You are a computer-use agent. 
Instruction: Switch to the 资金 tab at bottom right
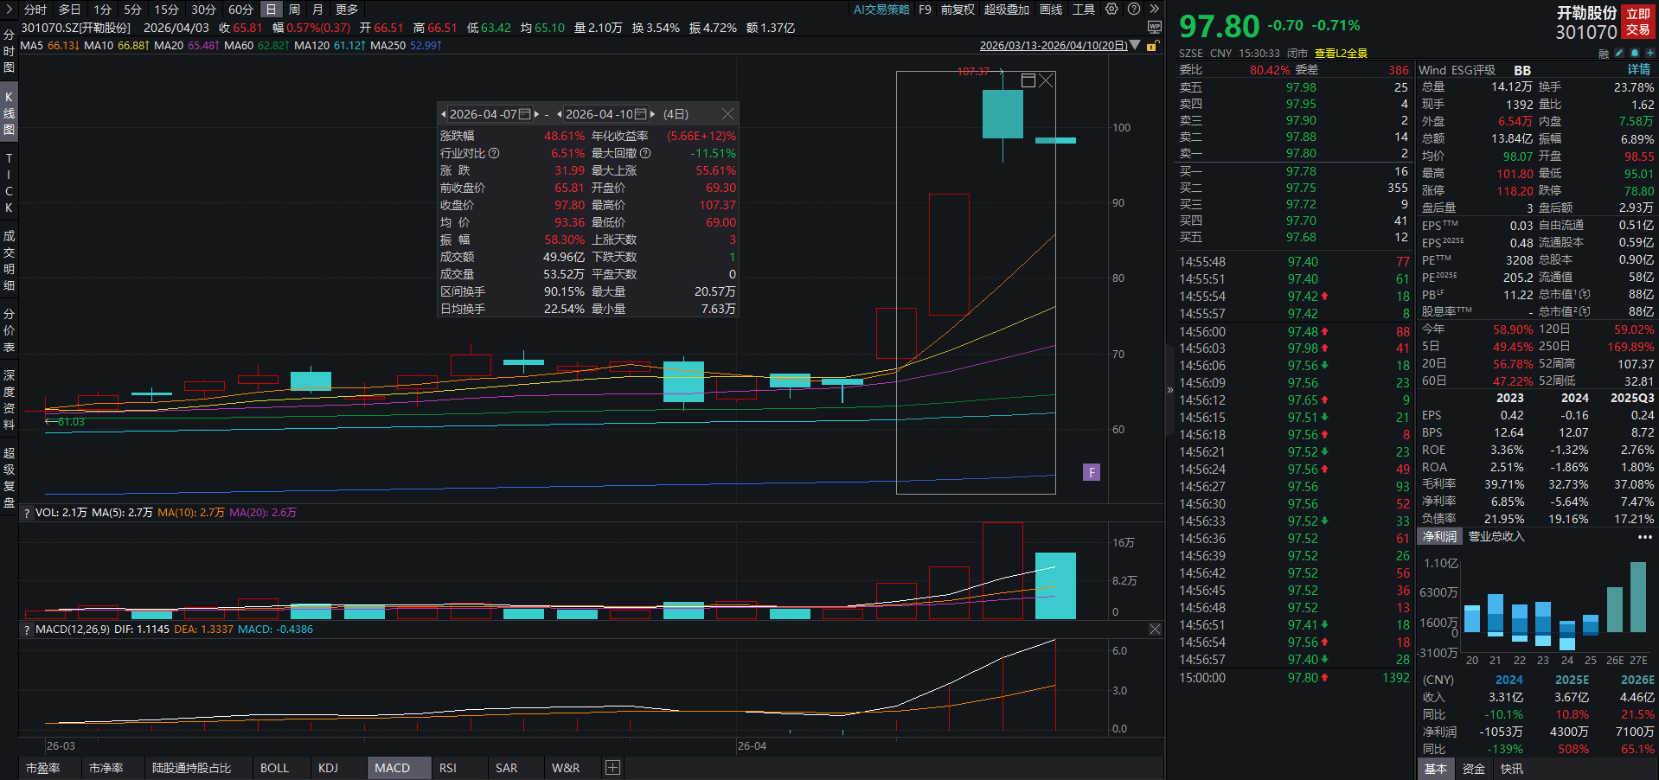(x=1473, y=769)
